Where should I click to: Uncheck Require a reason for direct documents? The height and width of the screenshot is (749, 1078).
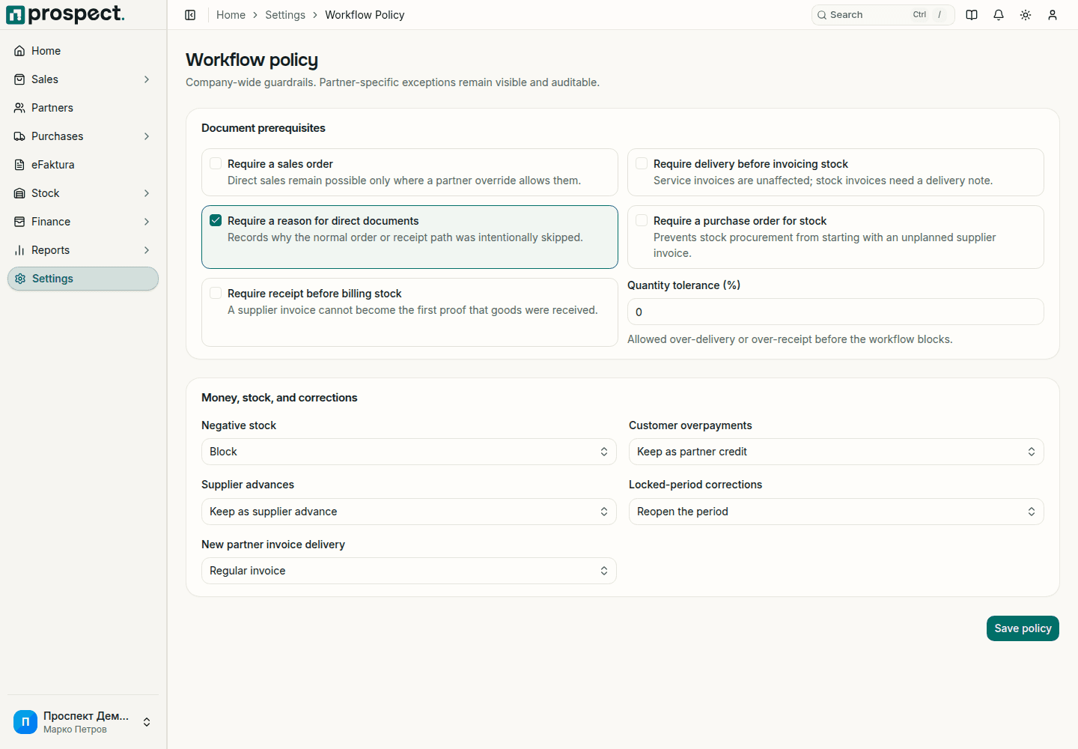216,220
